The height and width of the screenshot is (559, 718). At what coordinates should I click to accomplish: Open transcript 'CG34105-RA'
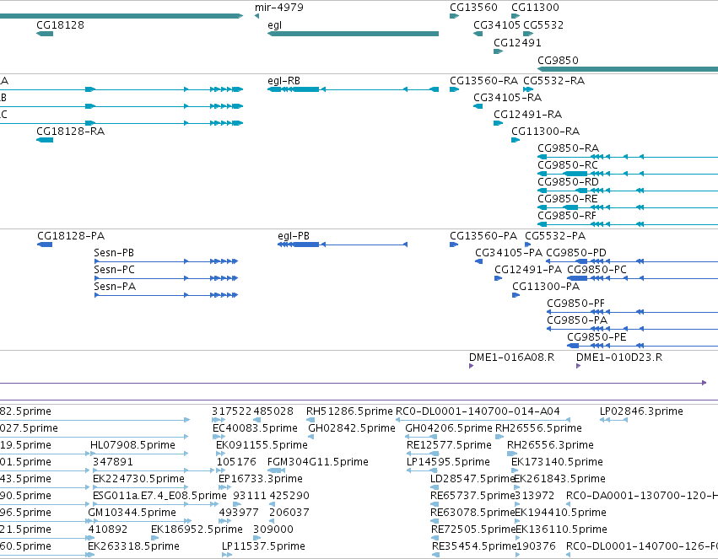(x=507, y=98)
